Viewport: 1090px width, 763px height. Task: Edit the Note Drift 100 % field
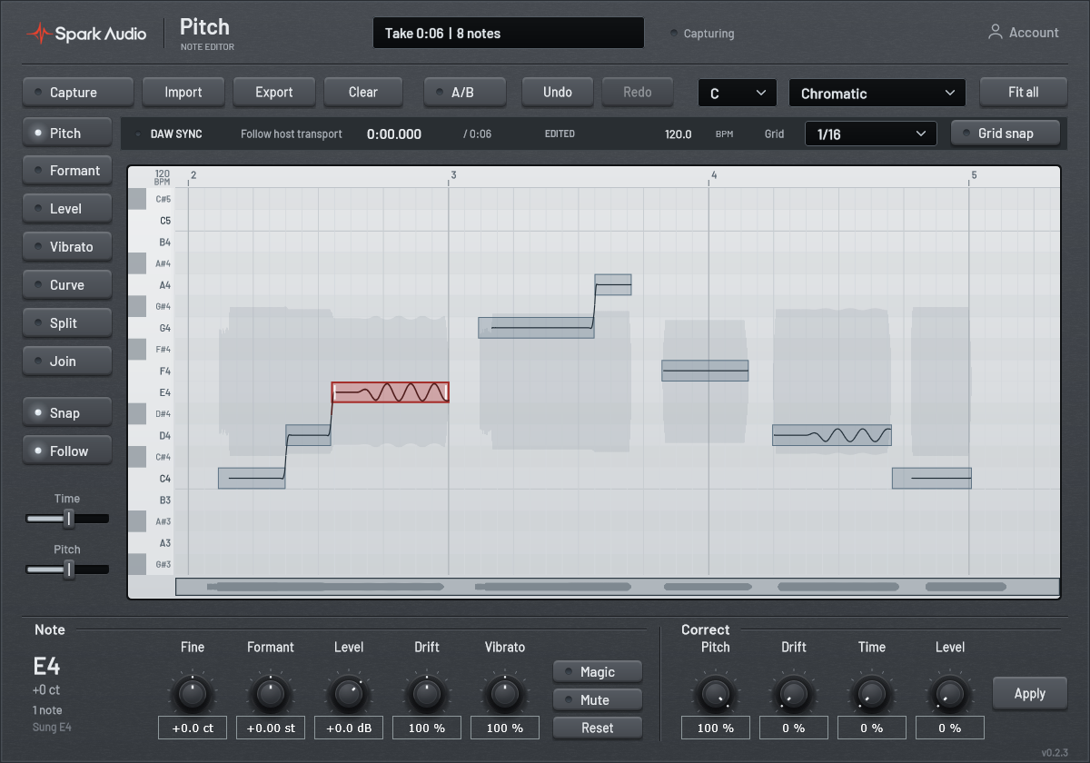click(427, 728)
